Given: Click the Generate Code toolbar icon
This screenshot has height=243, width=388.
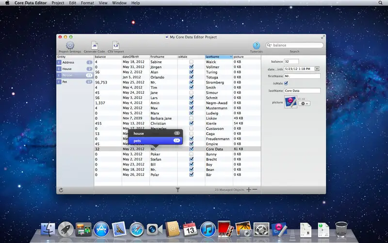Looking at the screenshot, I should 94,45.
